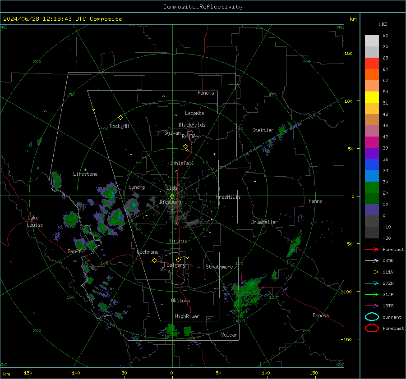Click the Sylvan label
406x379 pixels.
[x=172, y=133]
